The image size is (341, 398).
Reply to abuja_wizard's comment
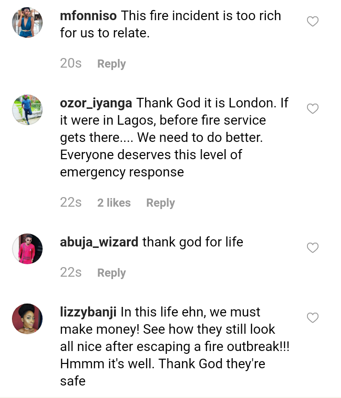111,273
